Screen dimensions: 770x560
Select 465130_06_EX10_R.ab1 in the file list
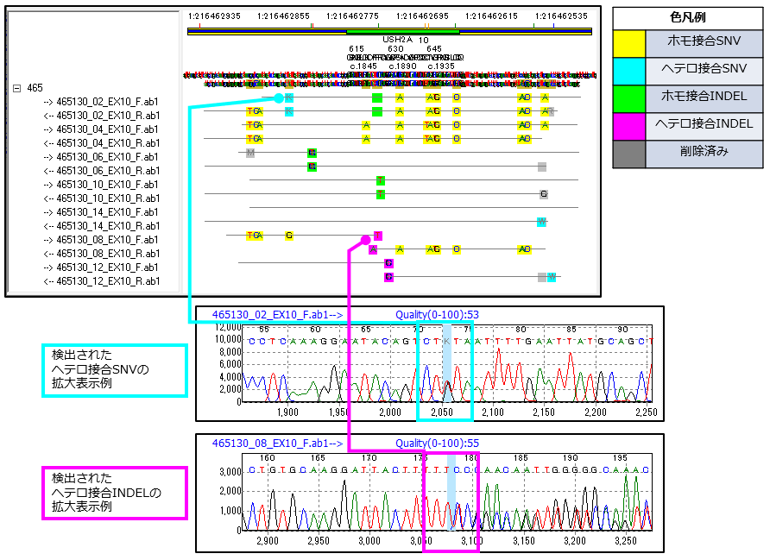[107, 170]
